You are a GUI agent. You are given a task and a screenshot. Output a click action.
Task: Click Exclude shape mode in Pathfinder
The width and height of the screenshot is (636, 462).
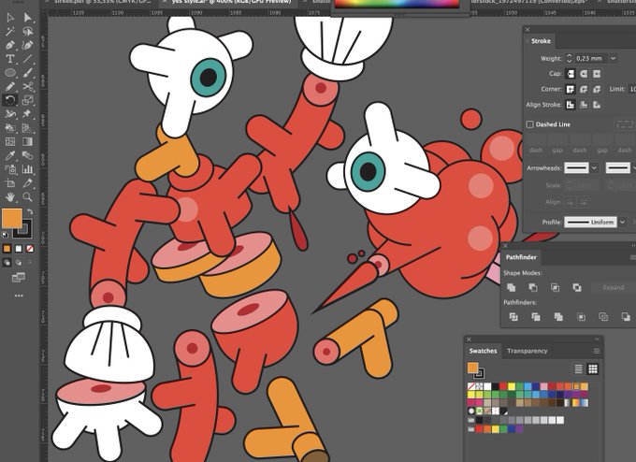click(x=577, y=288)
